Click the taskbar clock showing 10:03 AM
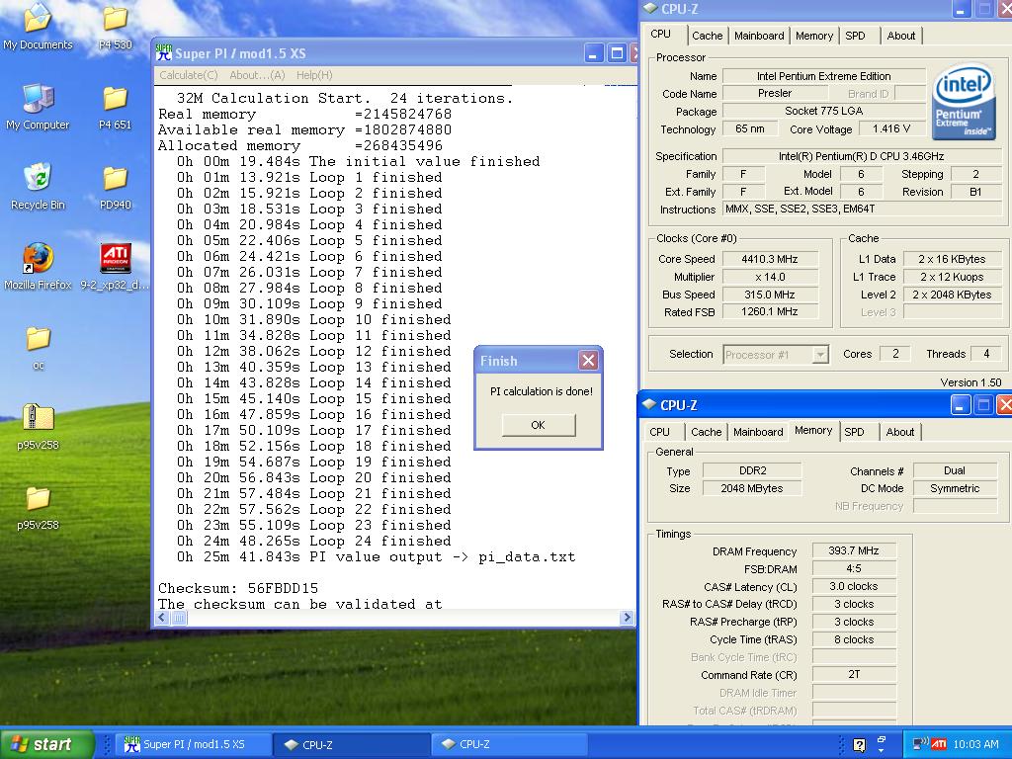The image size is (1012, 759). point(975,744)
